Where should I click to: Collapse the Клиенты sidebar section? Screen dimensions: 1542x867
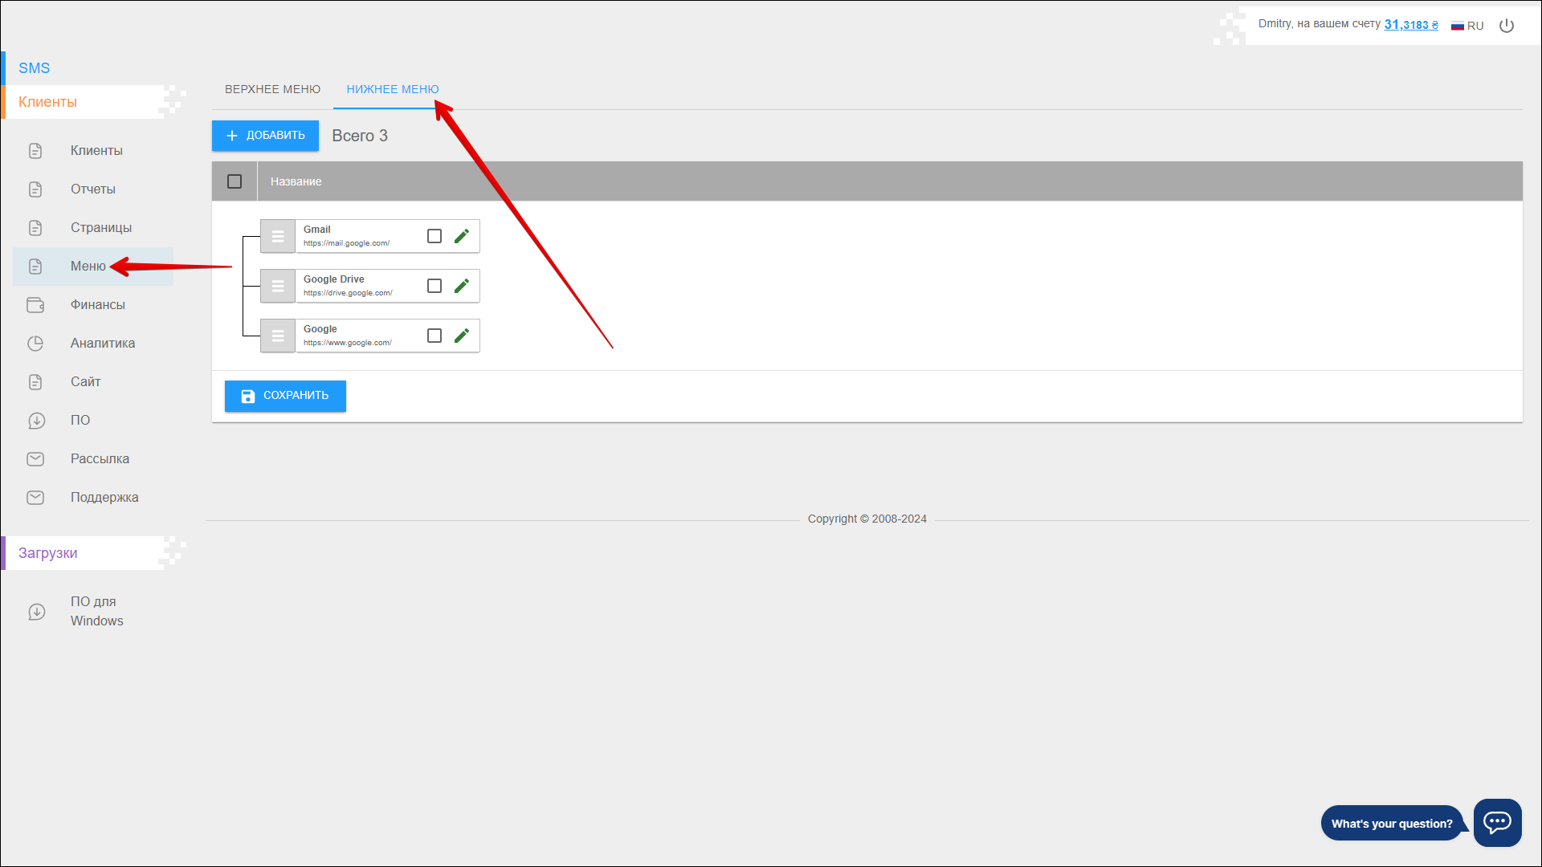click(x=48, y=102)
